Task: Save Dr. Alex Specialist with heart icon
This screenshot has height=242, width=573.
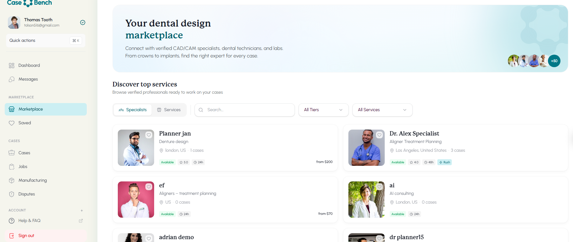Action: point(379,135)
